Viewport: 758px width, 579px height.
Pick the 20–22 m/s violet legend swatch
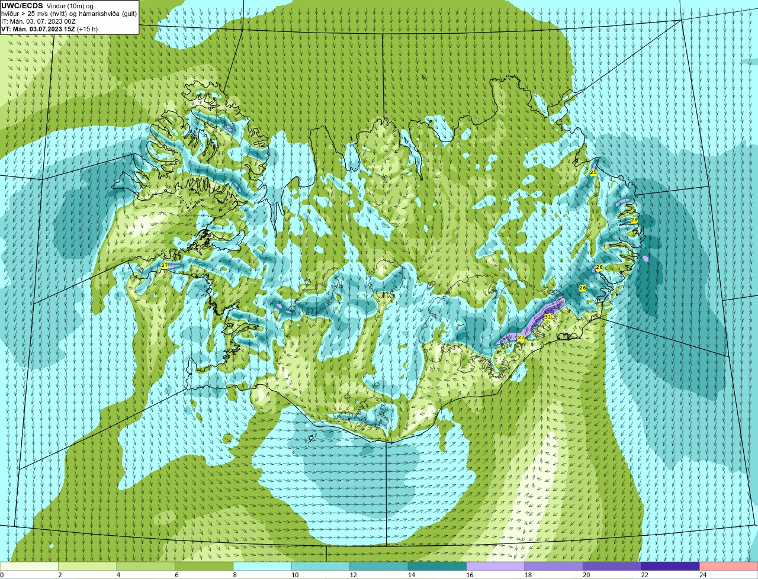tap(612, 566)
